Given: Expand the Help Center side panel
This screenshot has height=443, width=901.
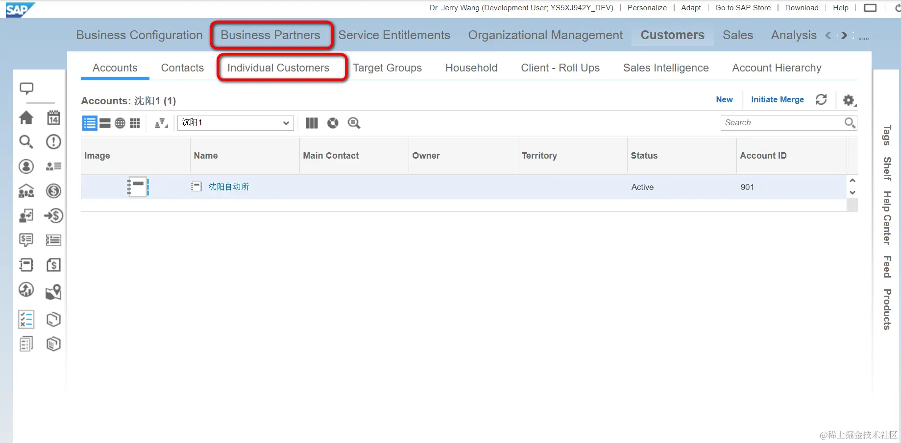Looking at the screenshot, I should pos(886,218).
